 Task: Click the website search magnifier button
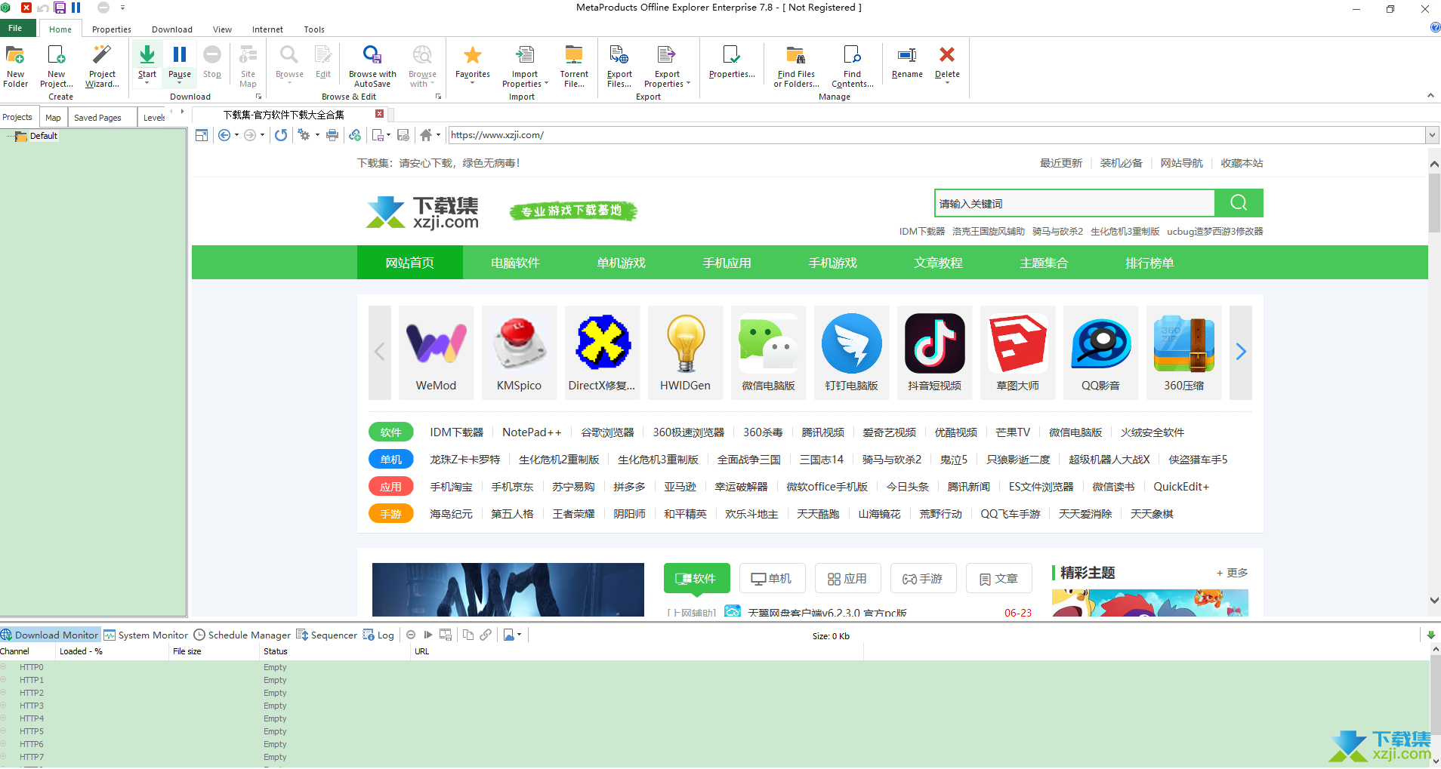pos(1239,203)
